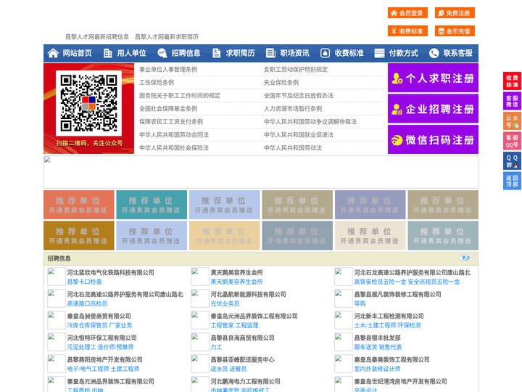Open the 职场资讯 navigation item
Image resolution: width=522 pixels, height=392 pixels.
(294, 53)
